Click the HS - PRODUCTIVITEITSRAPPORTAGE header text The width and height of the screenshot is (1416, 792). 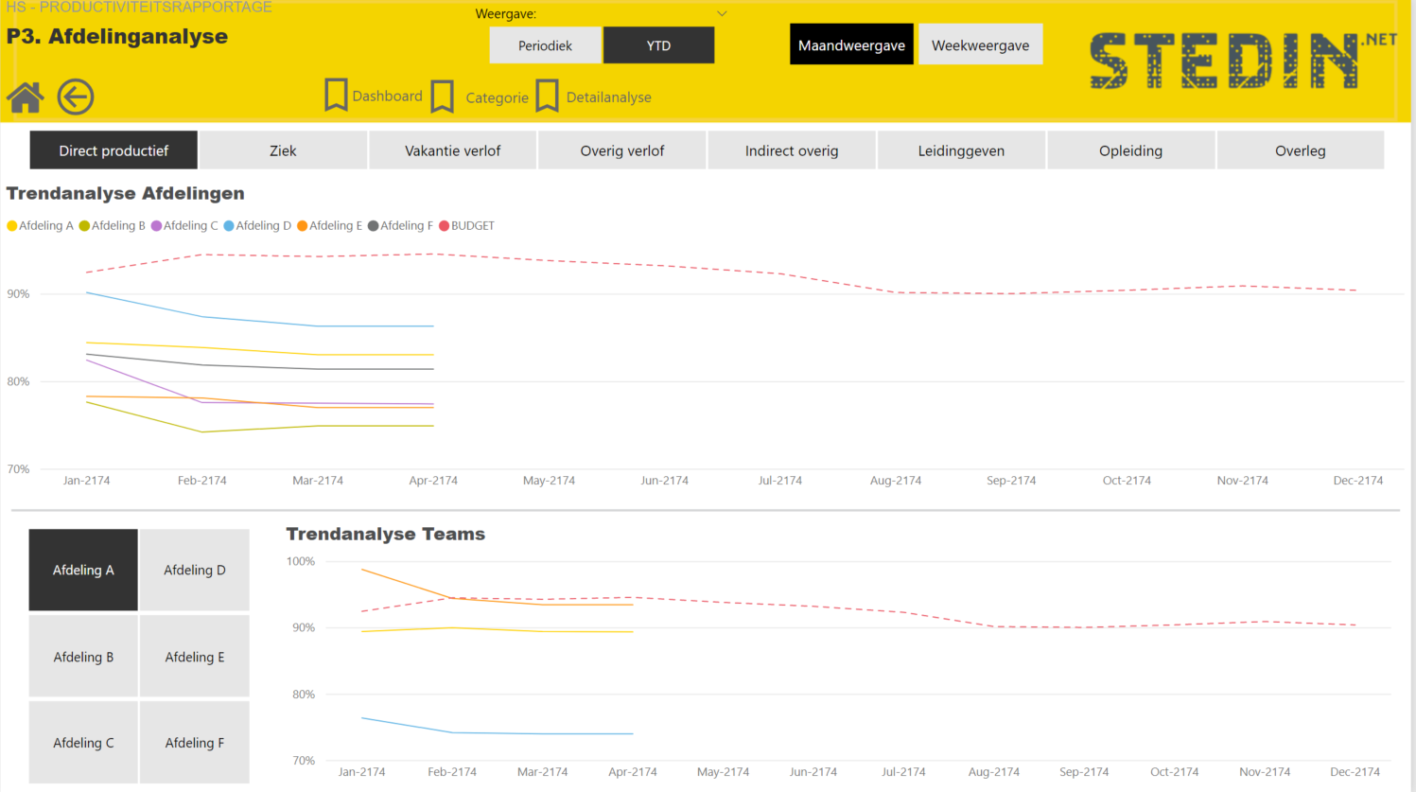point(139,7)
